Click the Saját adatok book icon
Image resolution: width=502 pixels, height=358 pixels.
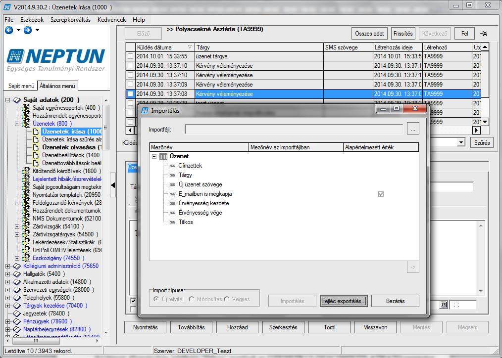(17, 100)
